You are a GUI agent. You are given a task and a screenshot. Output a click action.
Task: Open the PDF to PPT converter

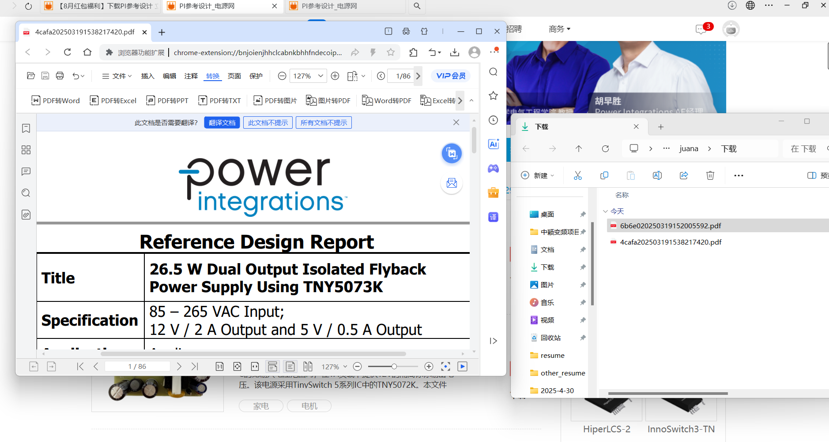167,100
